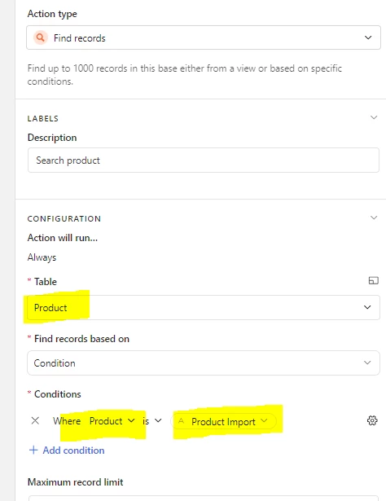Screen dimensions: 386x501
Task: Select the Product table name field
Action: (x=204, y=307)
